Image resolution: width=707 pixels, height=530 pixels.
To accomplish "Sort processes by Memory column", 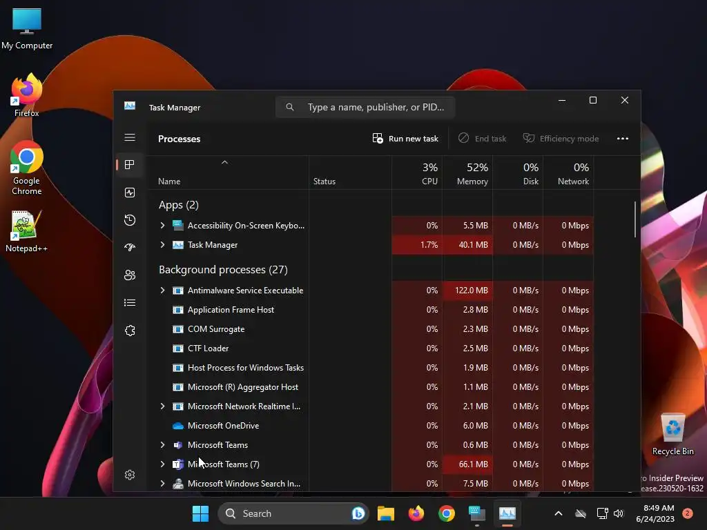I will click(x=467, y=173).
